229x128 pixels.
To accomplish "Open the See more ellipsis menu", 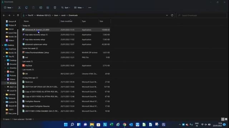I will [x=90, y=7].
